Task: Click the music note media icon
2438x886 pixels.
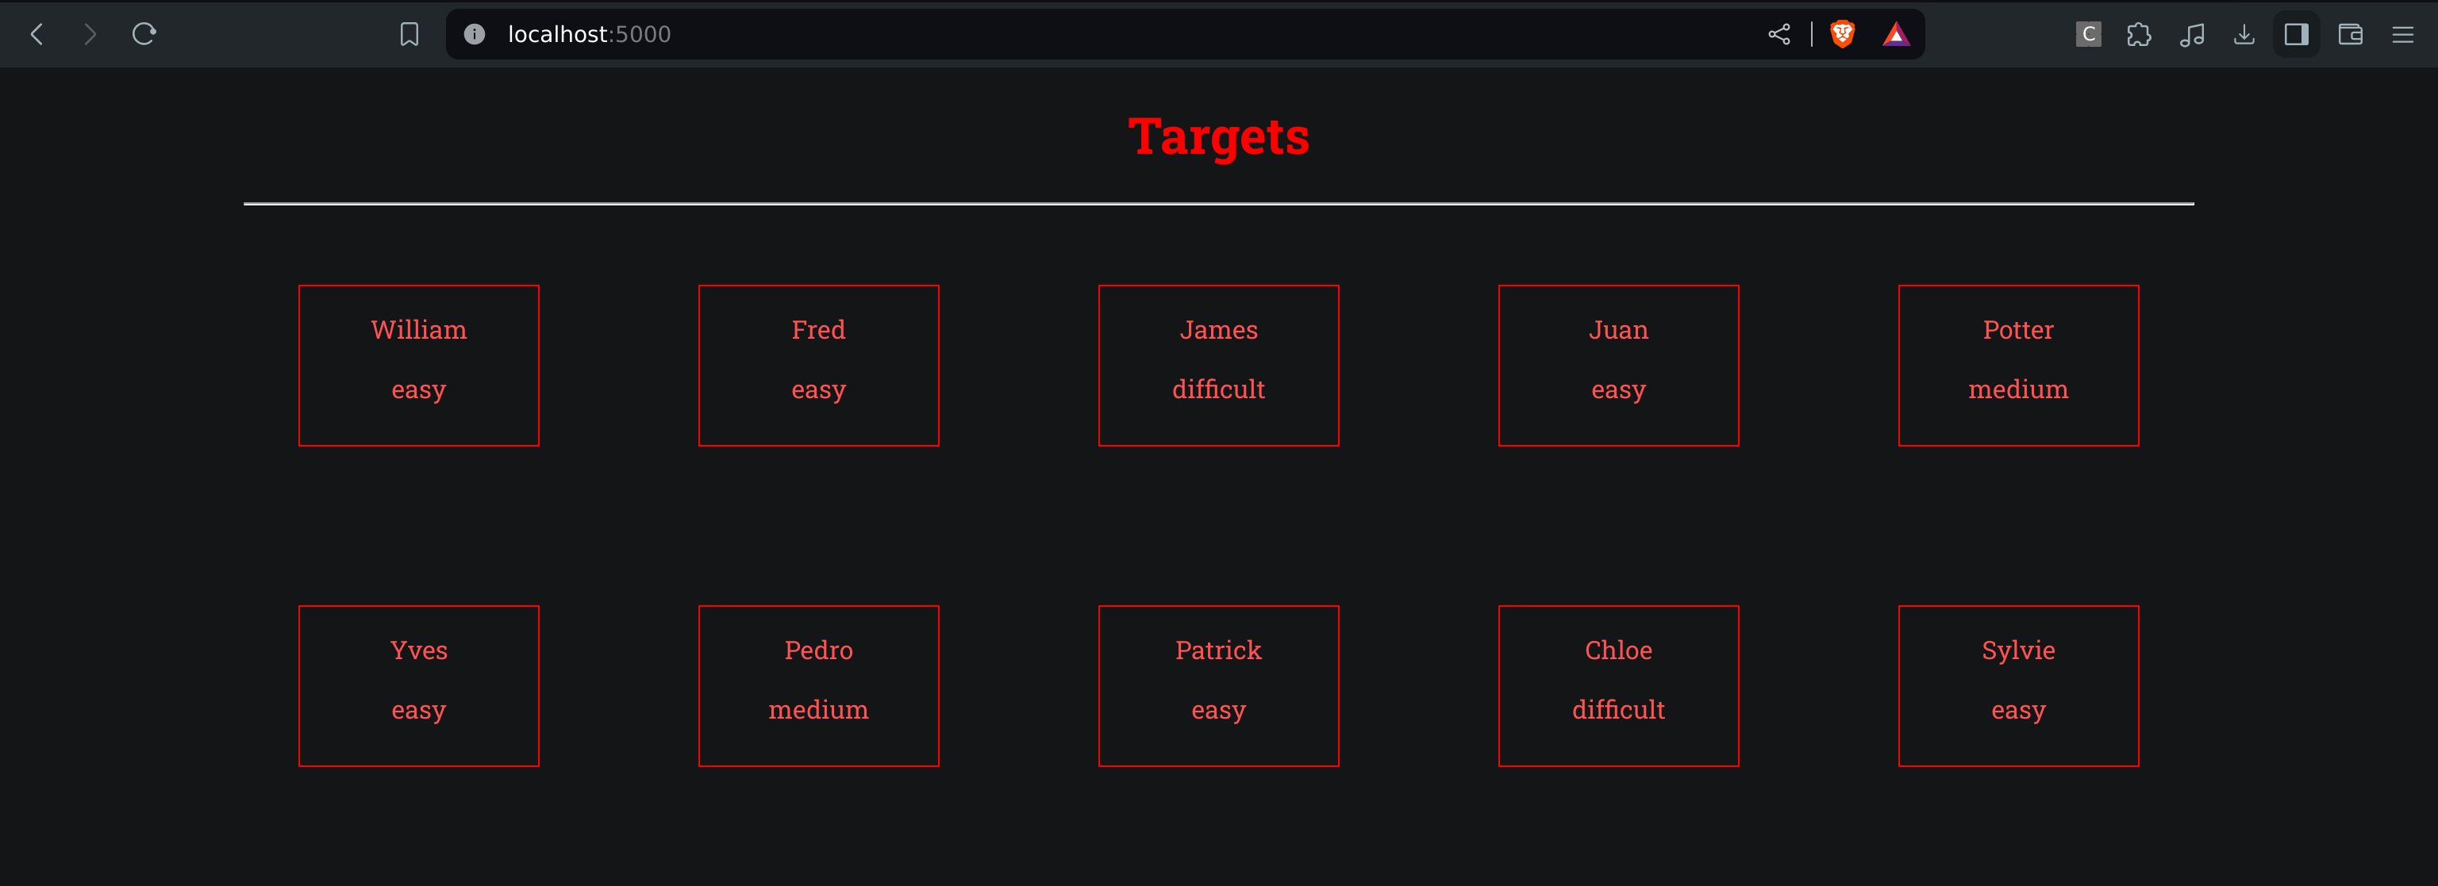Action: click(2192, 35)
